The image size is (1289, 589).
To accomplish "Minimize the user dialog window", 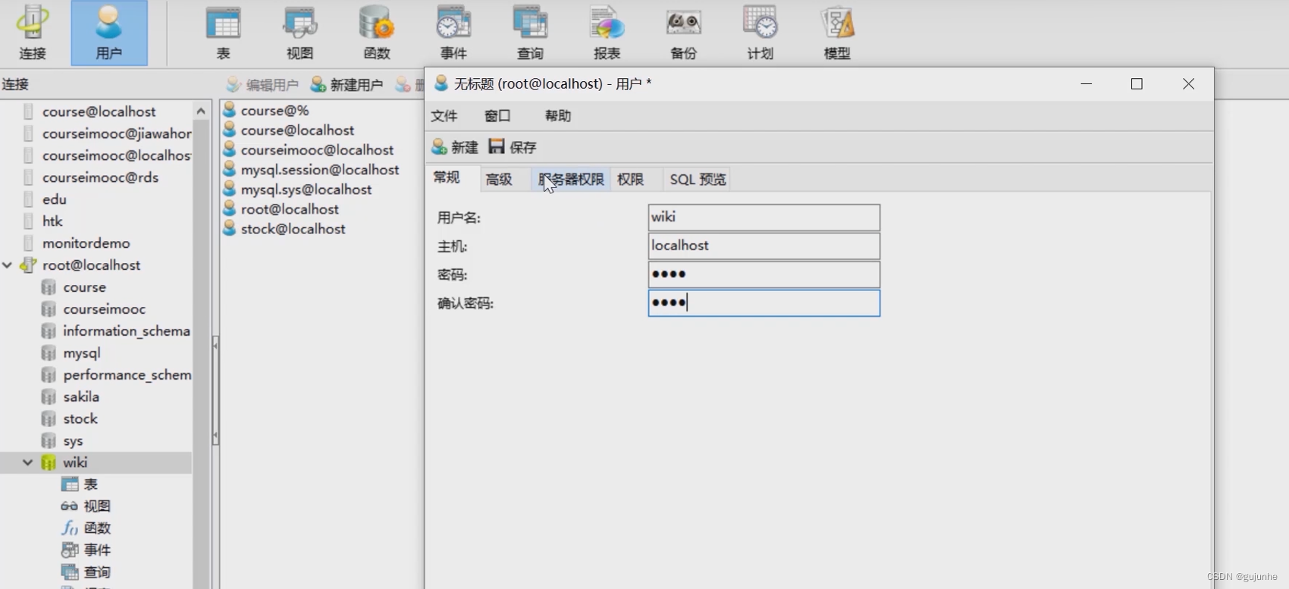I will (x=1087, y=84).
